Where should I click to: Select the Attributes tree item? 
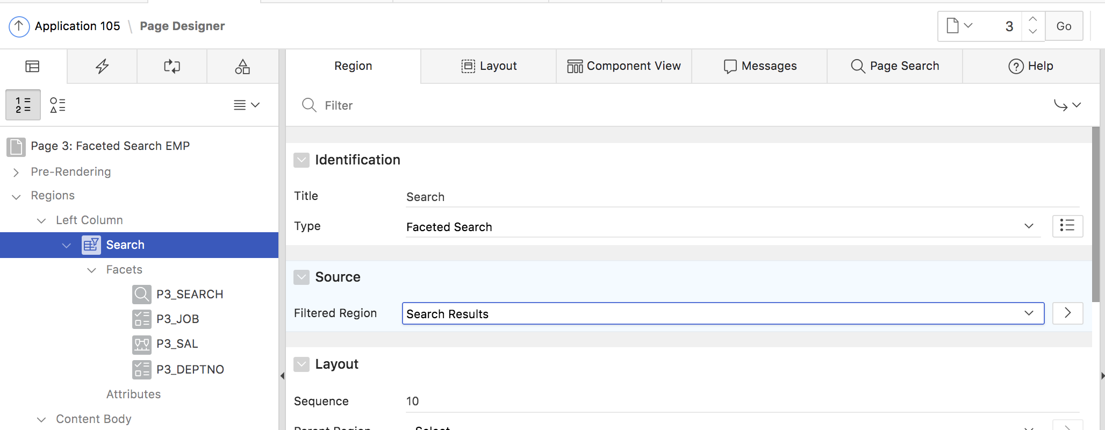pyautogui.click(x=133, y=394)
